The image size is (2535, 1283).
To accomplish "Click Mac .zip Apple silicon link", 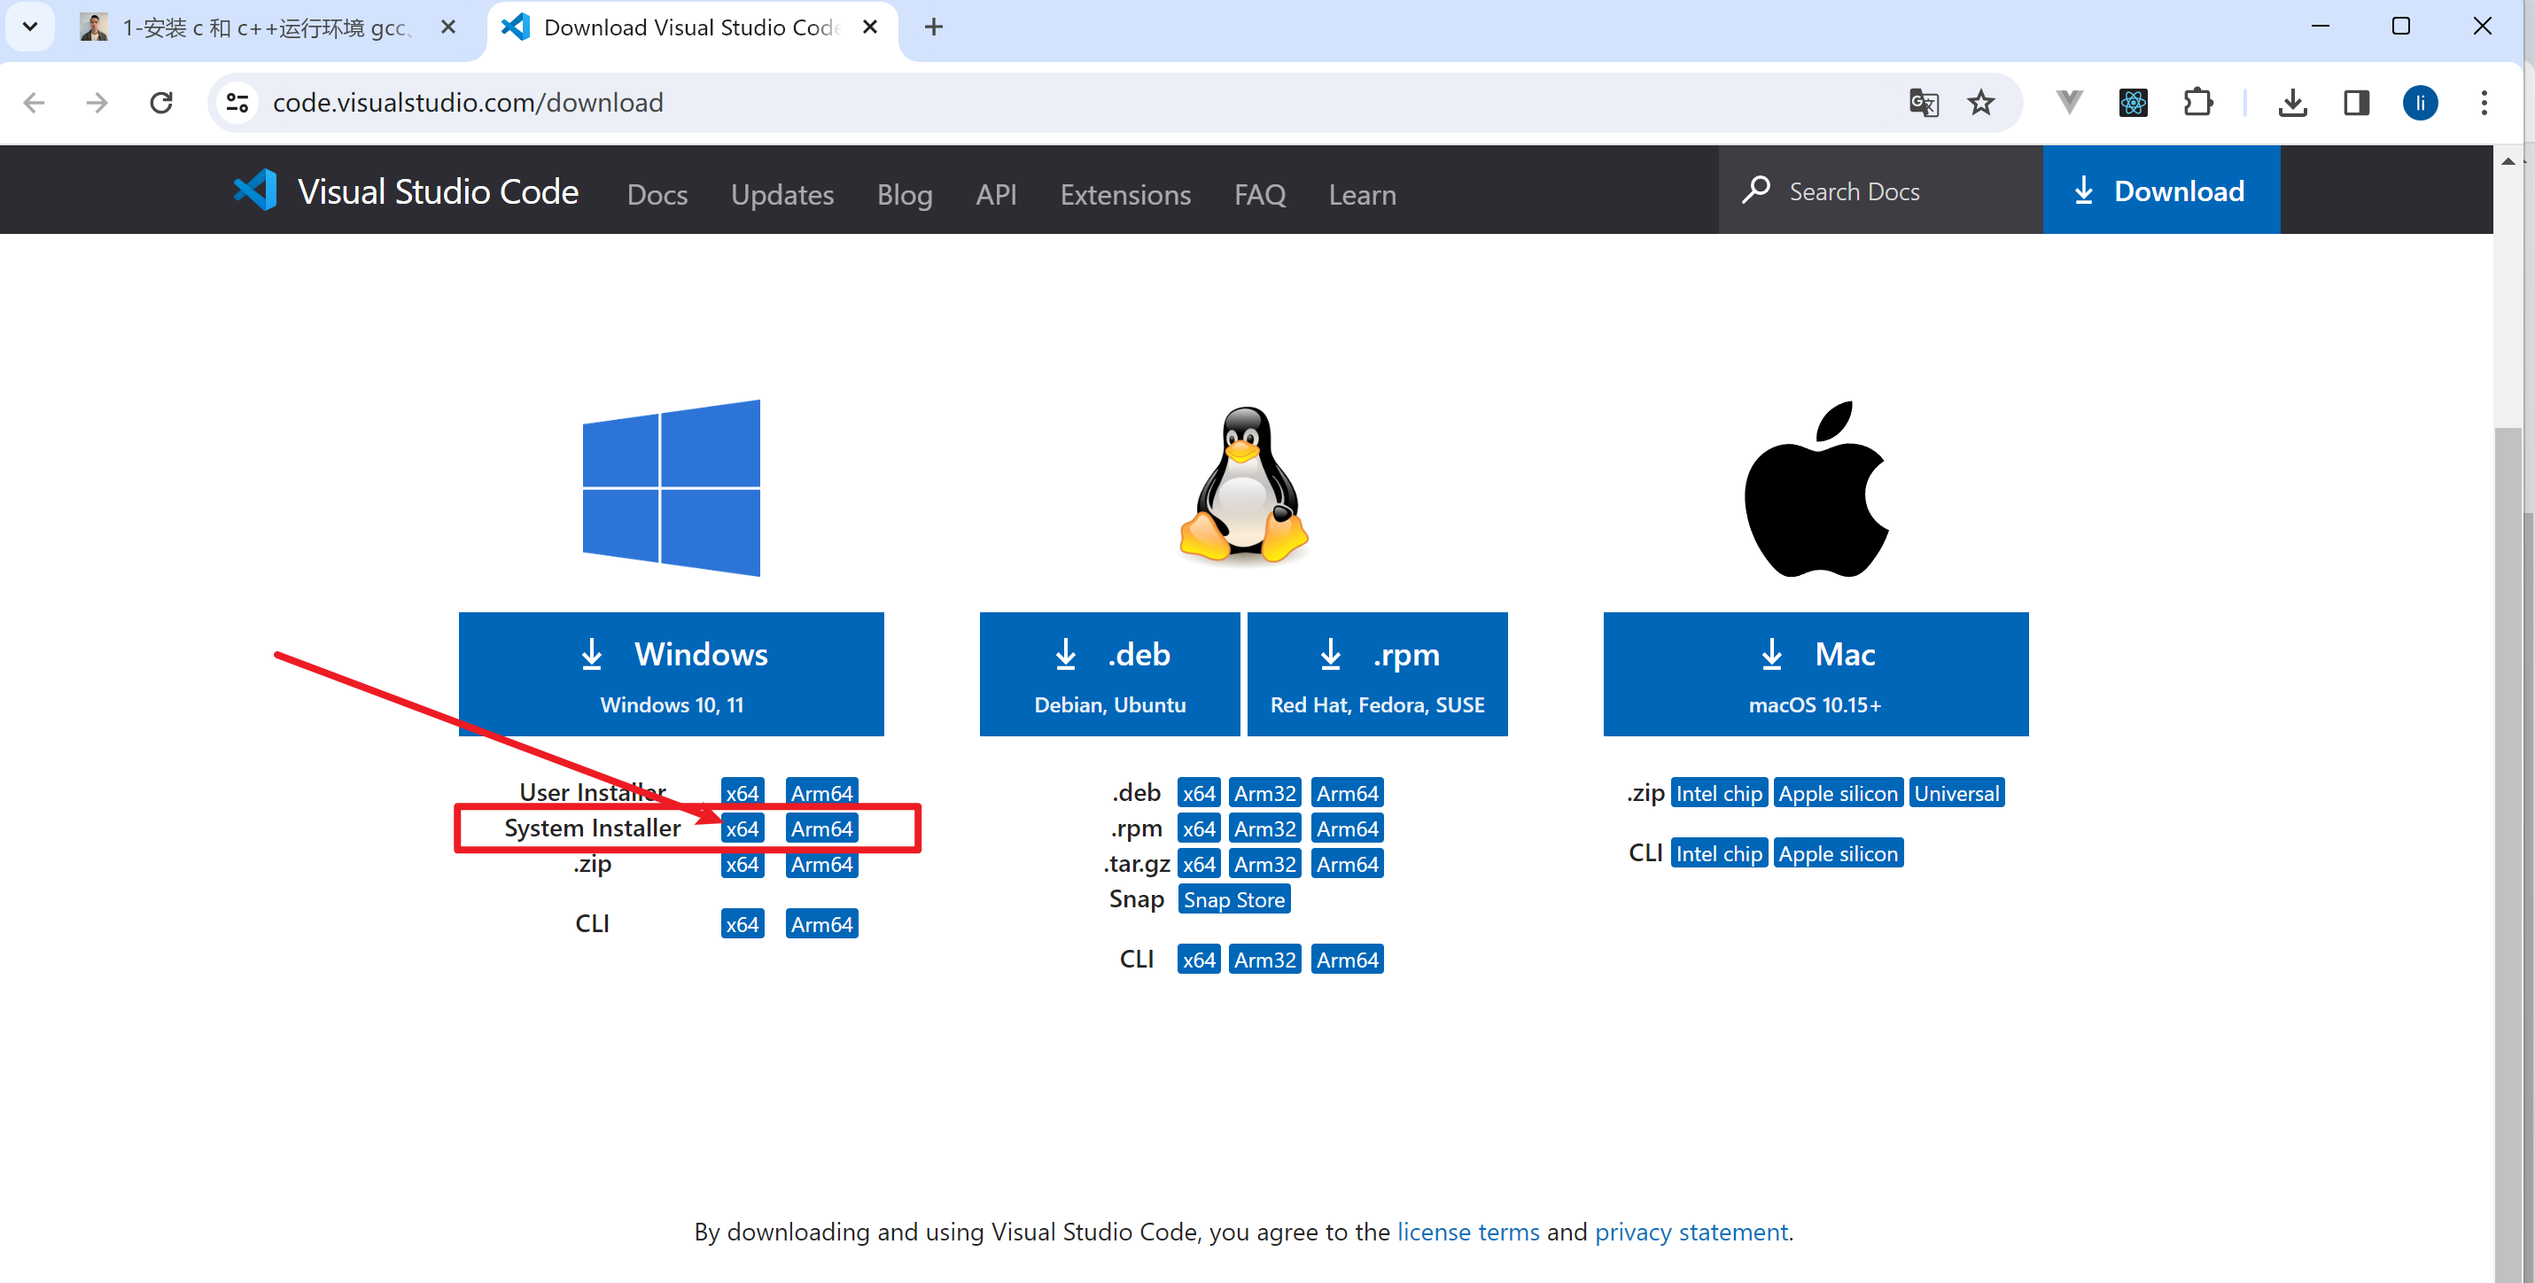I will [1838, 793].
